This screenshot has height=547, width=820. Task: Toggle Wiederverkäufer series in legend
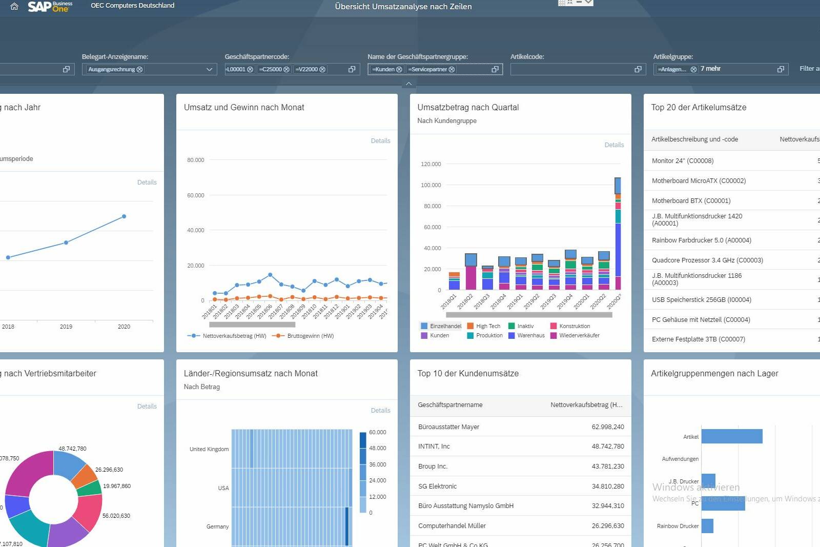(575, 335)
